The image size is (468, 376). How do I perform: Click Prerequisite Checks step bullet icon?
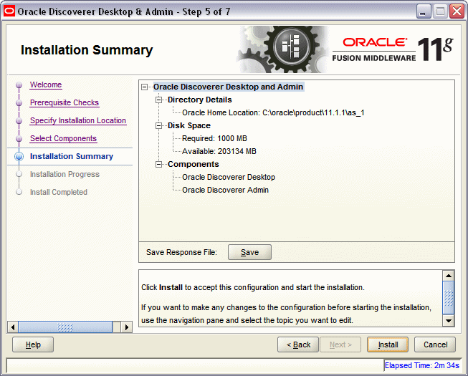19,103
